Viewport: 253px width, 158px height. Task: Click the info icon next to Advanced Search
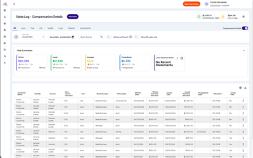click(x=131, y=37)
